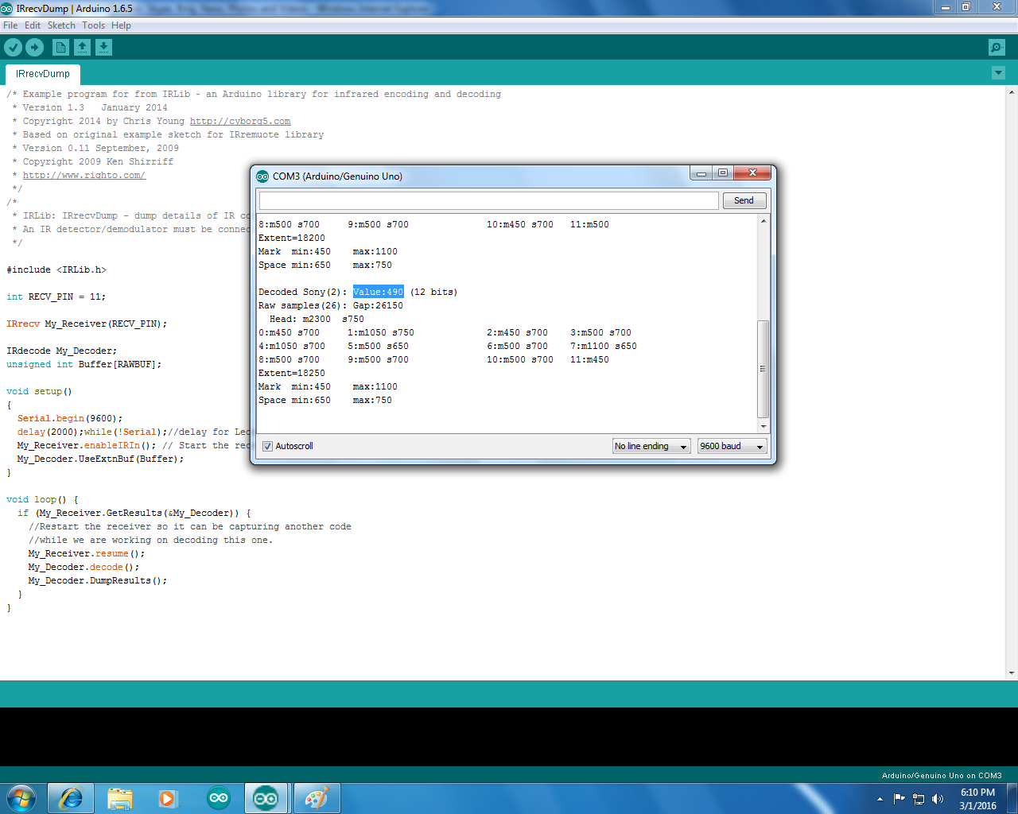The image size is (1018, 814).
Task: Select the IRrecvDump tab
Action: (43, 74)
